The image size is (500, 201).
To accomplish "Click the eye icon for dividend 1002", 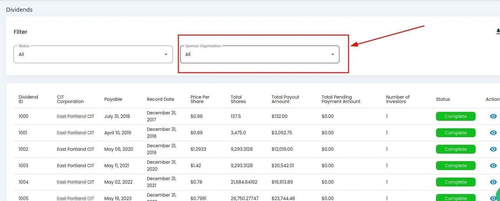I will pyautogui.click(x=493, y=149).
